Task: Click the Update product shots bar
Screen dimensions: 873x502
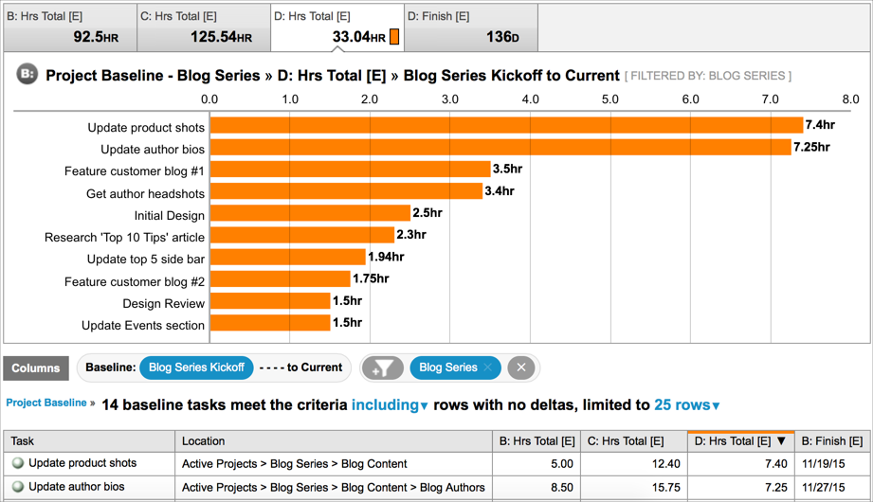Action: (506, 126)
